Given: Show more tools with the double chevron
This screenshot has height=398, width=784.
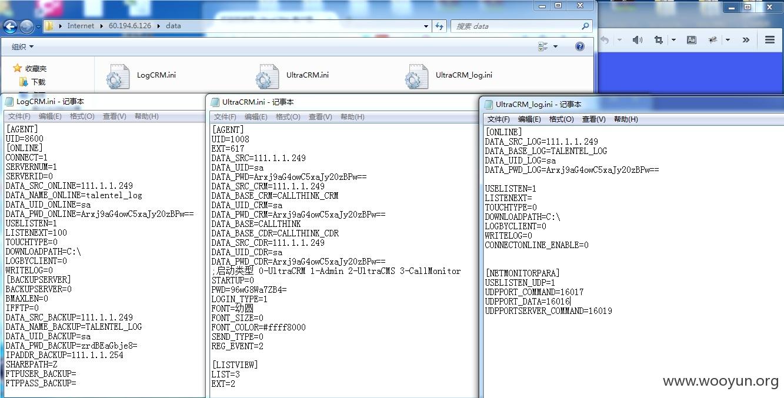Looking at the screenshot, I should 746,40.
